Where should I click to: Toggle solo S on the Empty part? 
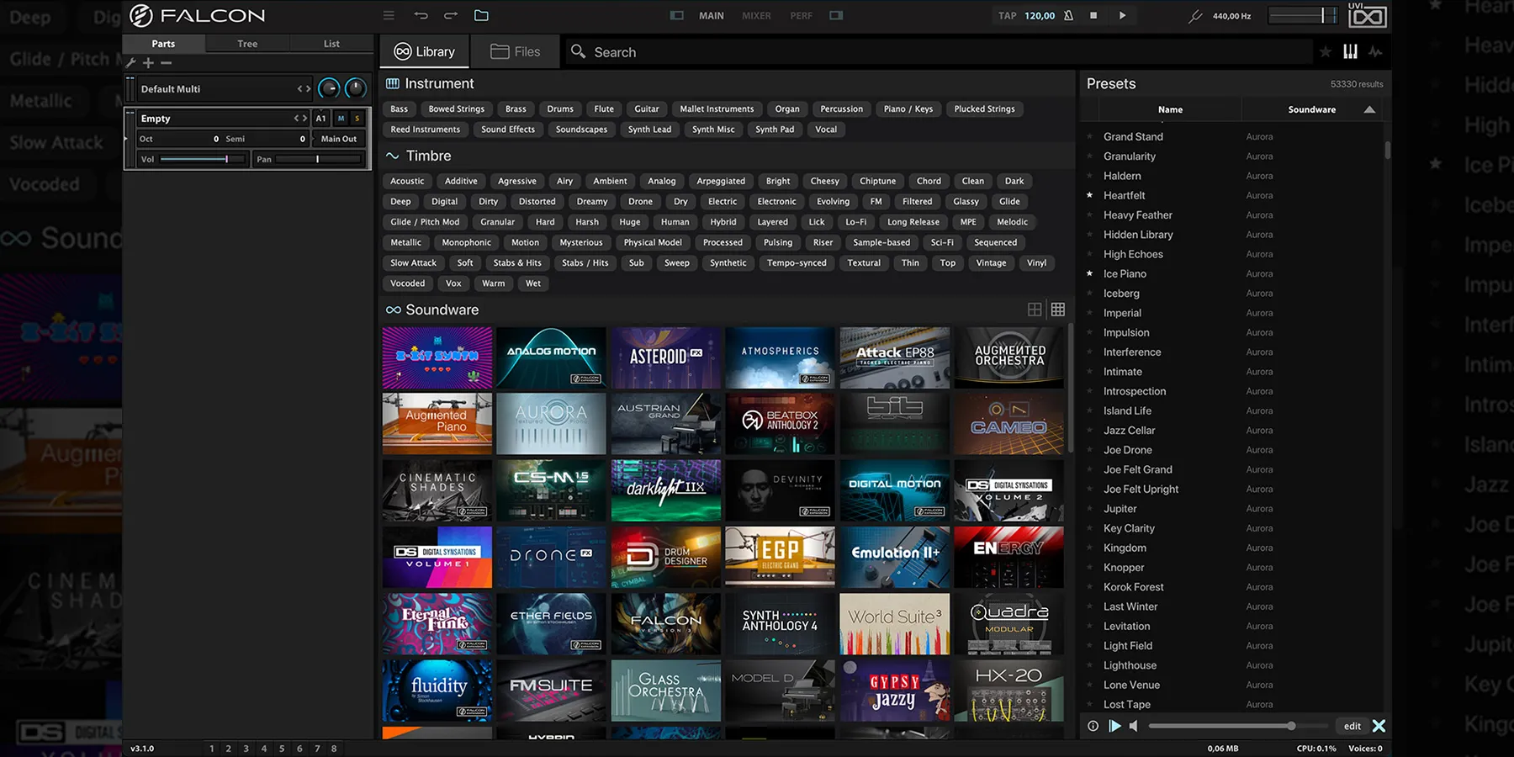tap(357, 119)
